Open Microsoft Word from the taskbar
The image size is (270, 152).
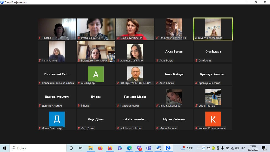coord(158,148)
